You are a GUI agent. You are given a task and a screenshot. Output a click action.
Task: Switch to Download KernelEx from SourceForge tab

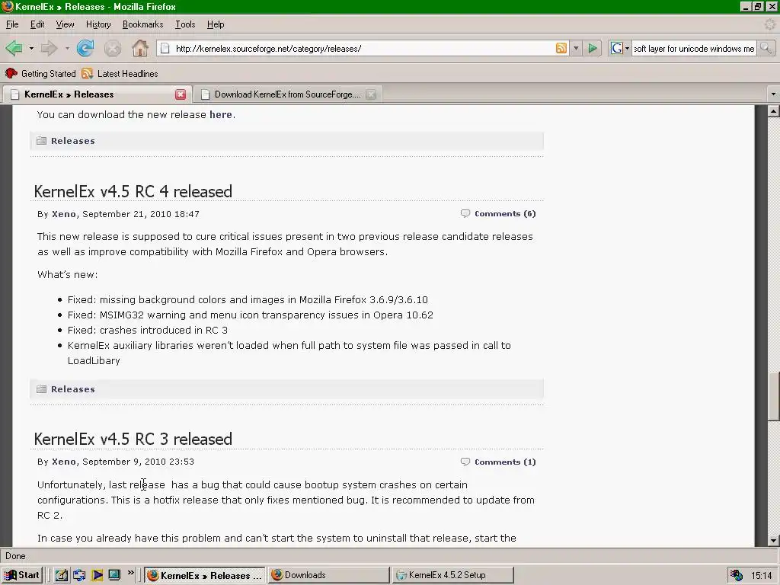(x=287, y=94)
